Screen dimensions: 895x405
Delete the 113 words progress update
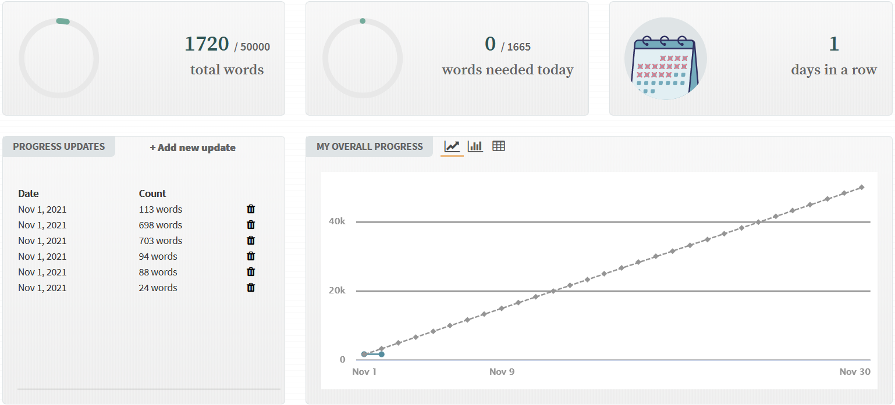[x=251, y=209]
